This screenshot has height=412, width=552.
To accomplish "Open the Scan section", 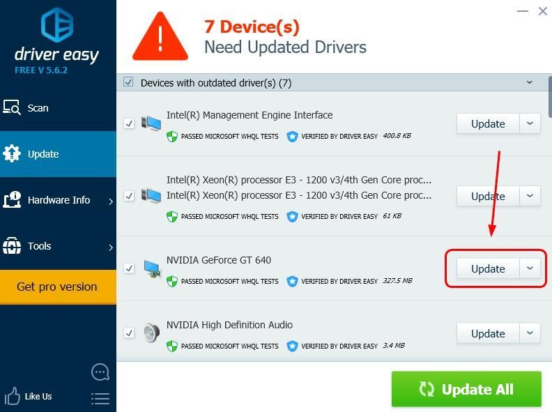I will (58, 108).
